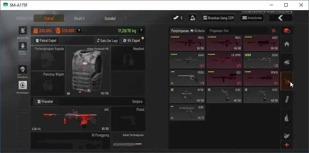
Task: Open the Kemampuan lightning ability icon
Action: 23,85
